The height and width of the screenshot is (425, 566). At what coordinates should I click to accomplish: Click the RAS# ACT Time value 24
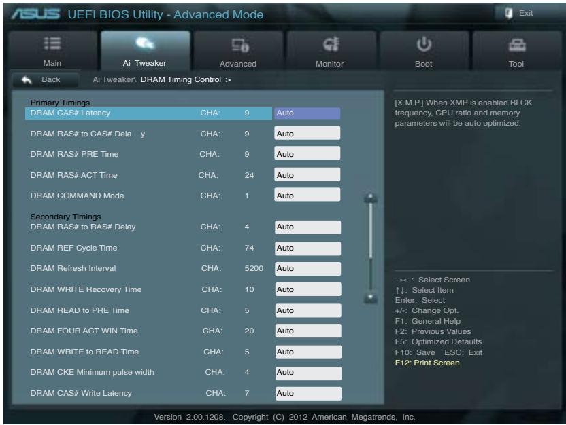click(249, 175)
